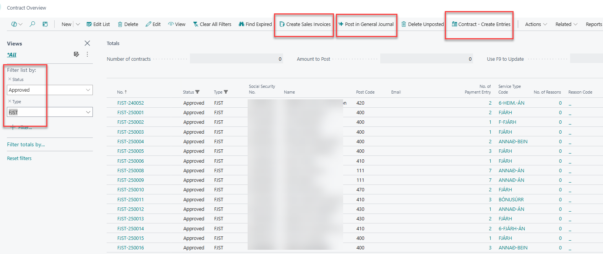Click the search magnifier icon in toolbar
The image size is (603, 254).
[x=32, y=24]
